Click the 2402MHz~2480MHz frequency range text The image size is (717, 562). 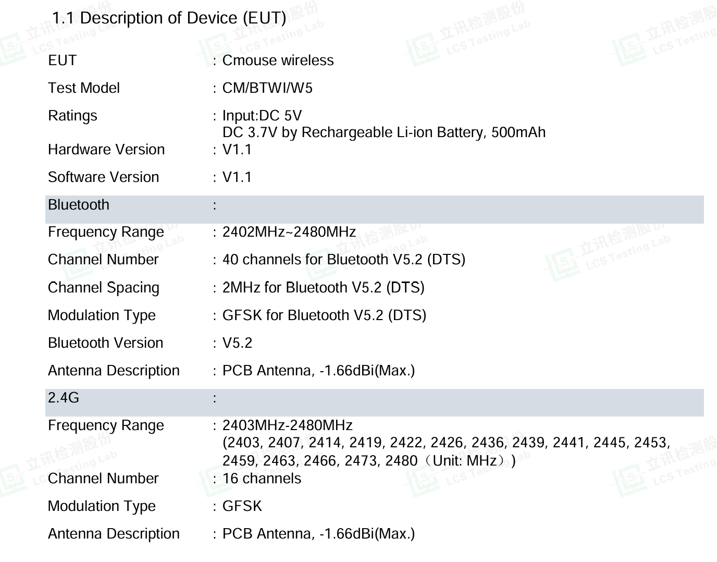pos(289,232)
